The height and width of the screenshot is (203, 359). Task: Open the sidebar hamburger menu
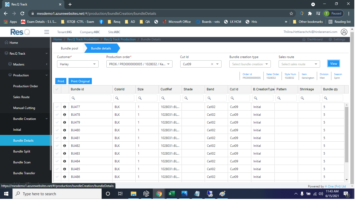tap(47, 32)
